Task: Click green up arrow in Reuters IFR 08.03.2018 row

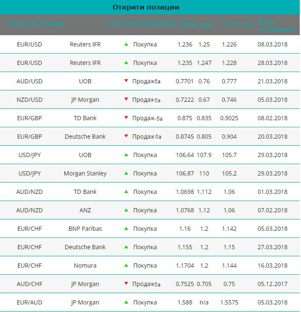Action: click(126, 44)
